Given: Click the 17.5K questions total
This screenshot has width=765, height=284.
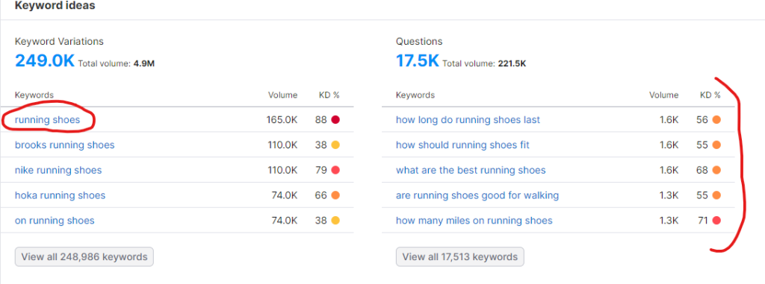Looking at the screenshot, I should (x=418, y=61).
